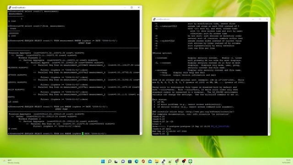Viewport: 293px width, 165px height.
Task: Open the Chrome icon in the taskbar
Action: coord(177,161)
